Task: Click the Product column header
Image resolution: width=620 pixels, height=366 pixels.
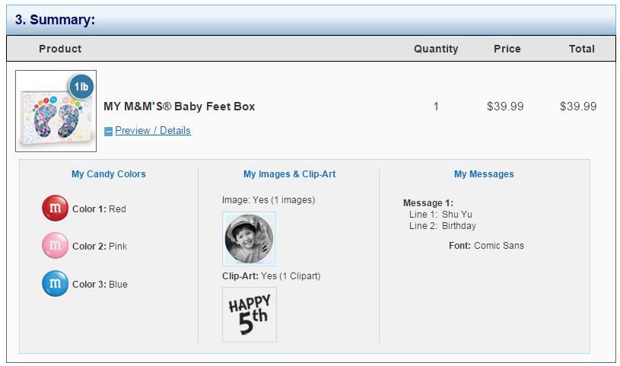Action: tap(60, 49)
